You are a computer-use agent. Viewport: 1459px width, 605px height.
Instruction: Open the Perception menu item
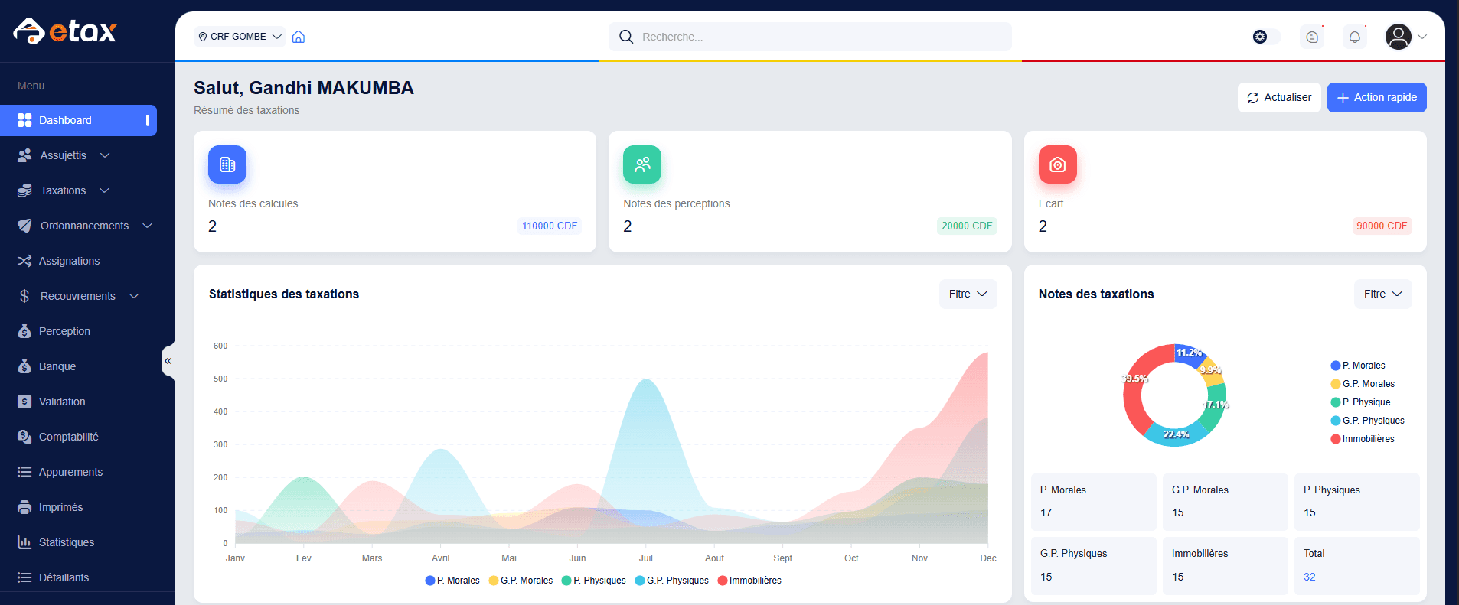pyautogui.click(x=64, y=331)
